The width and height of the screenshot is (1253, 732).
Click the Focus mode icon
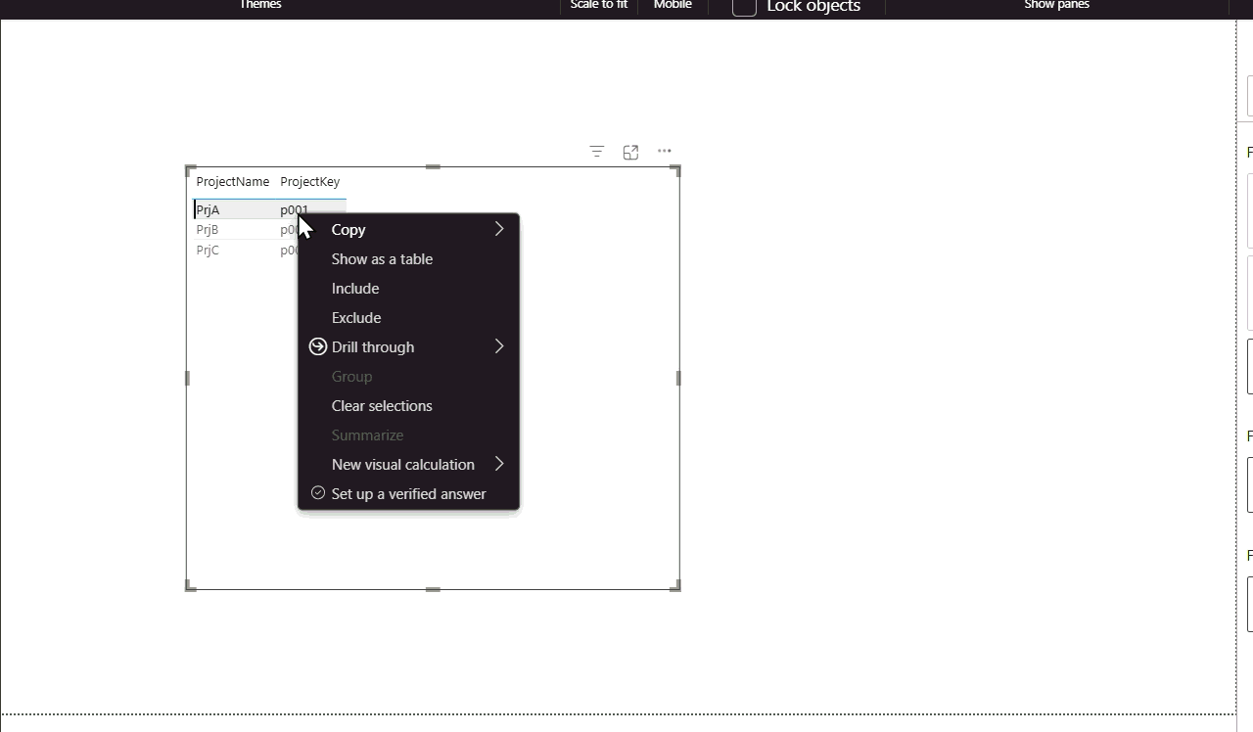point(630,152)
